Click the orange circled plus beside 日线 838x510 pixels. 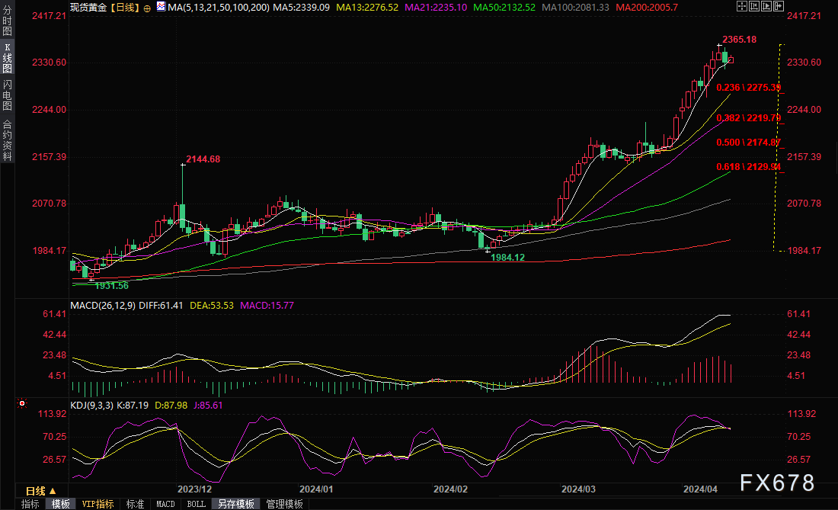point(147,8)
